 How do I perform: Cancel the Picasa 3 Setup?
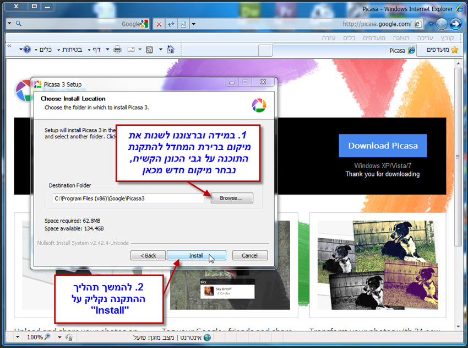250,255
